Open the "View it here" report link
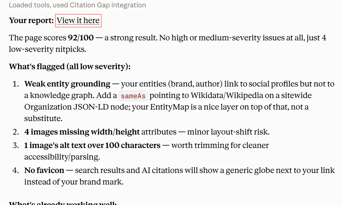The width and height of the screenshot is (342, 205). [78, 20]
